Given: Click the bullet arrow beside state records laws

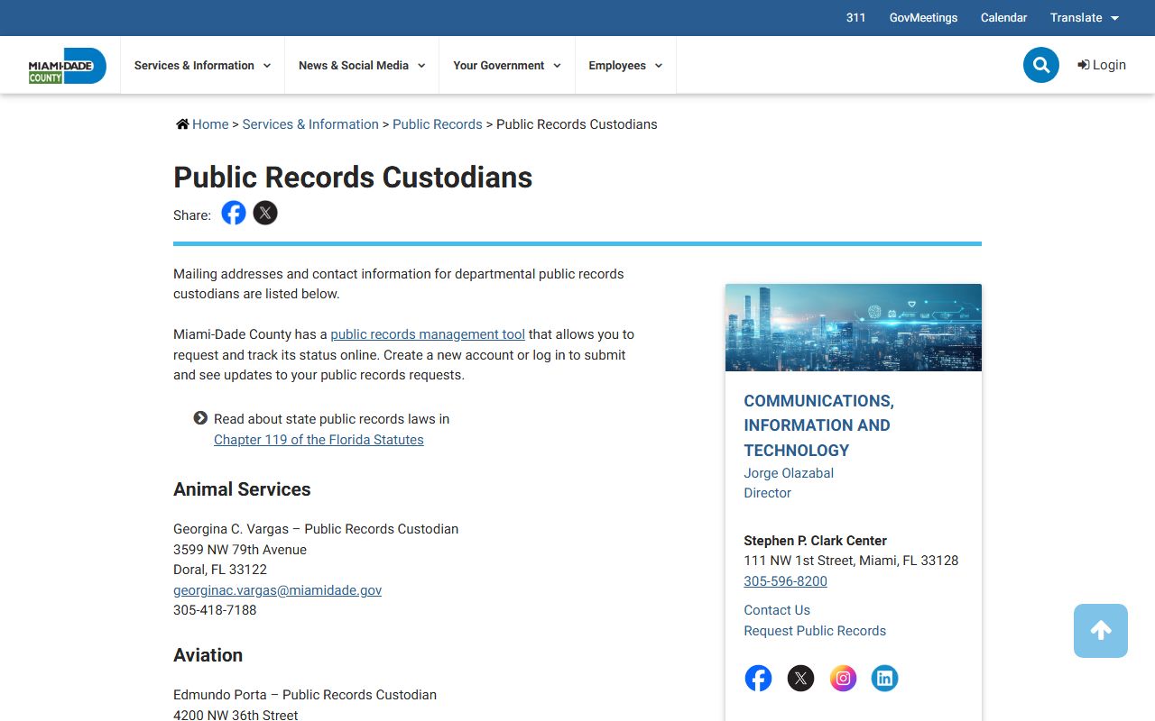Looking at the screenshot, I should click(200, 418).
